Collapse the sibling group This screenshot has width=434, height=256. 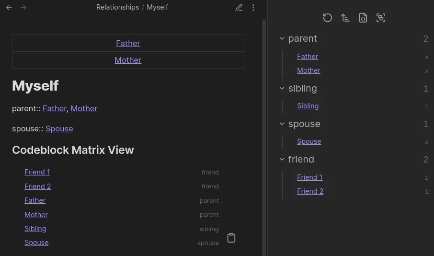(282, 88)
